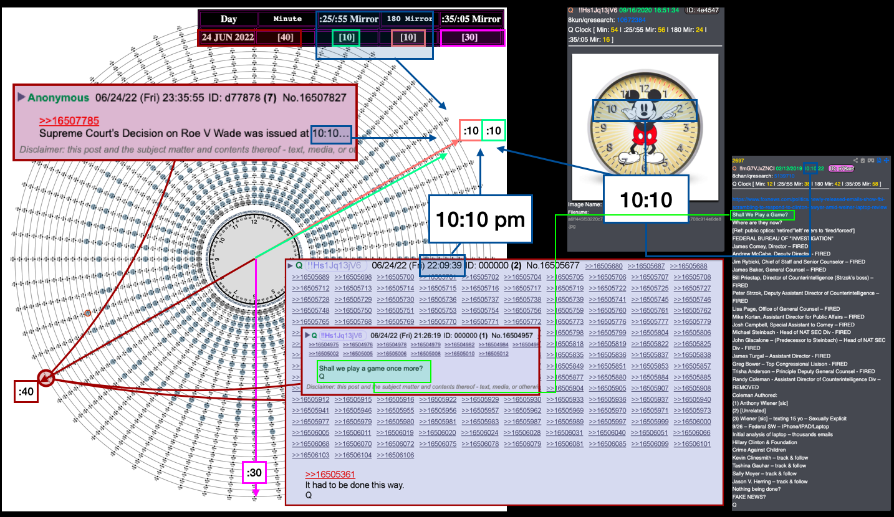Click the share icon on post 2697
894x517 pixels.
pos(855,161)
